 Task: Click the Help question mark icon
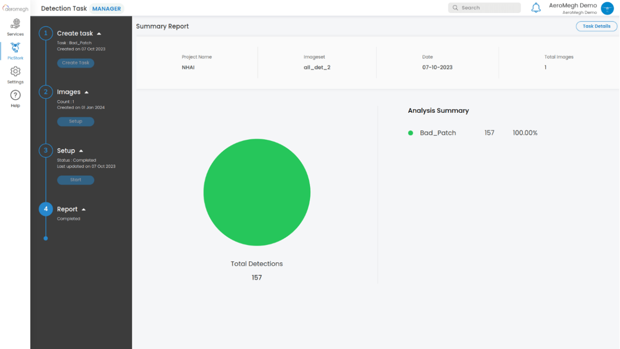[15, 95]
